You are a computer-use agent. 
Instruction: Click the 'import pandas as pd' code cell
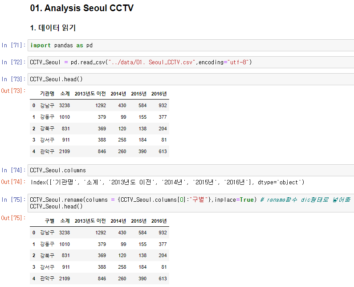191,46
